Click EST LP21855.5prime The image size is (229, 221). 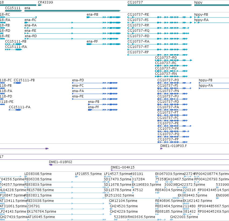pos(76,177)
